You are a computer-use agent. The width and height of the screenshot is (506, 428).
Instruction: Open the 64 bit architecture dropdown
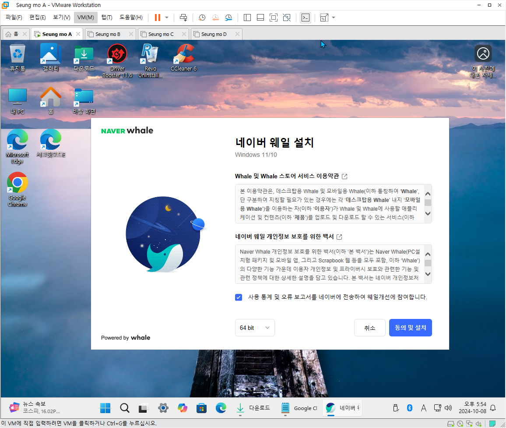pyautogui.click(x=255, y=328)
